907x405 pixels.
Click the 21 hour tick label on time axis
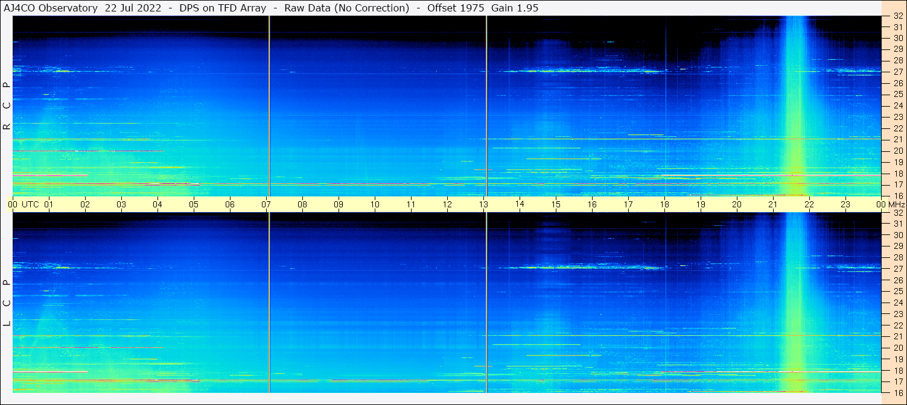773,204
